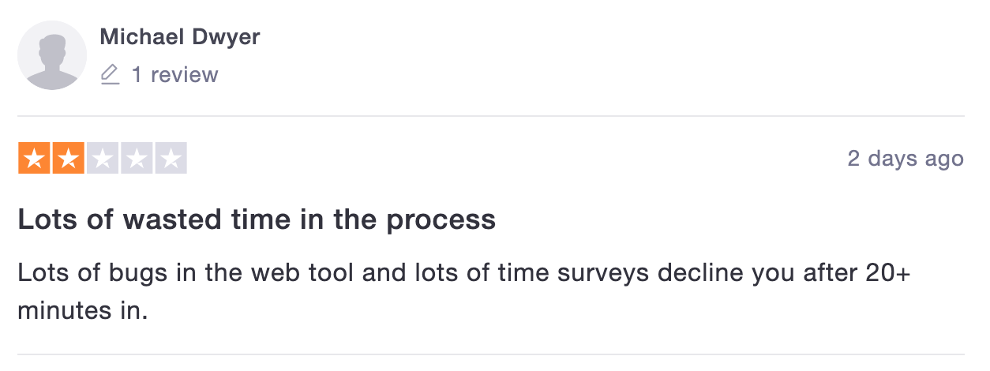
Task: Click the second orange rating star
Action: click(x=68, y=159)
